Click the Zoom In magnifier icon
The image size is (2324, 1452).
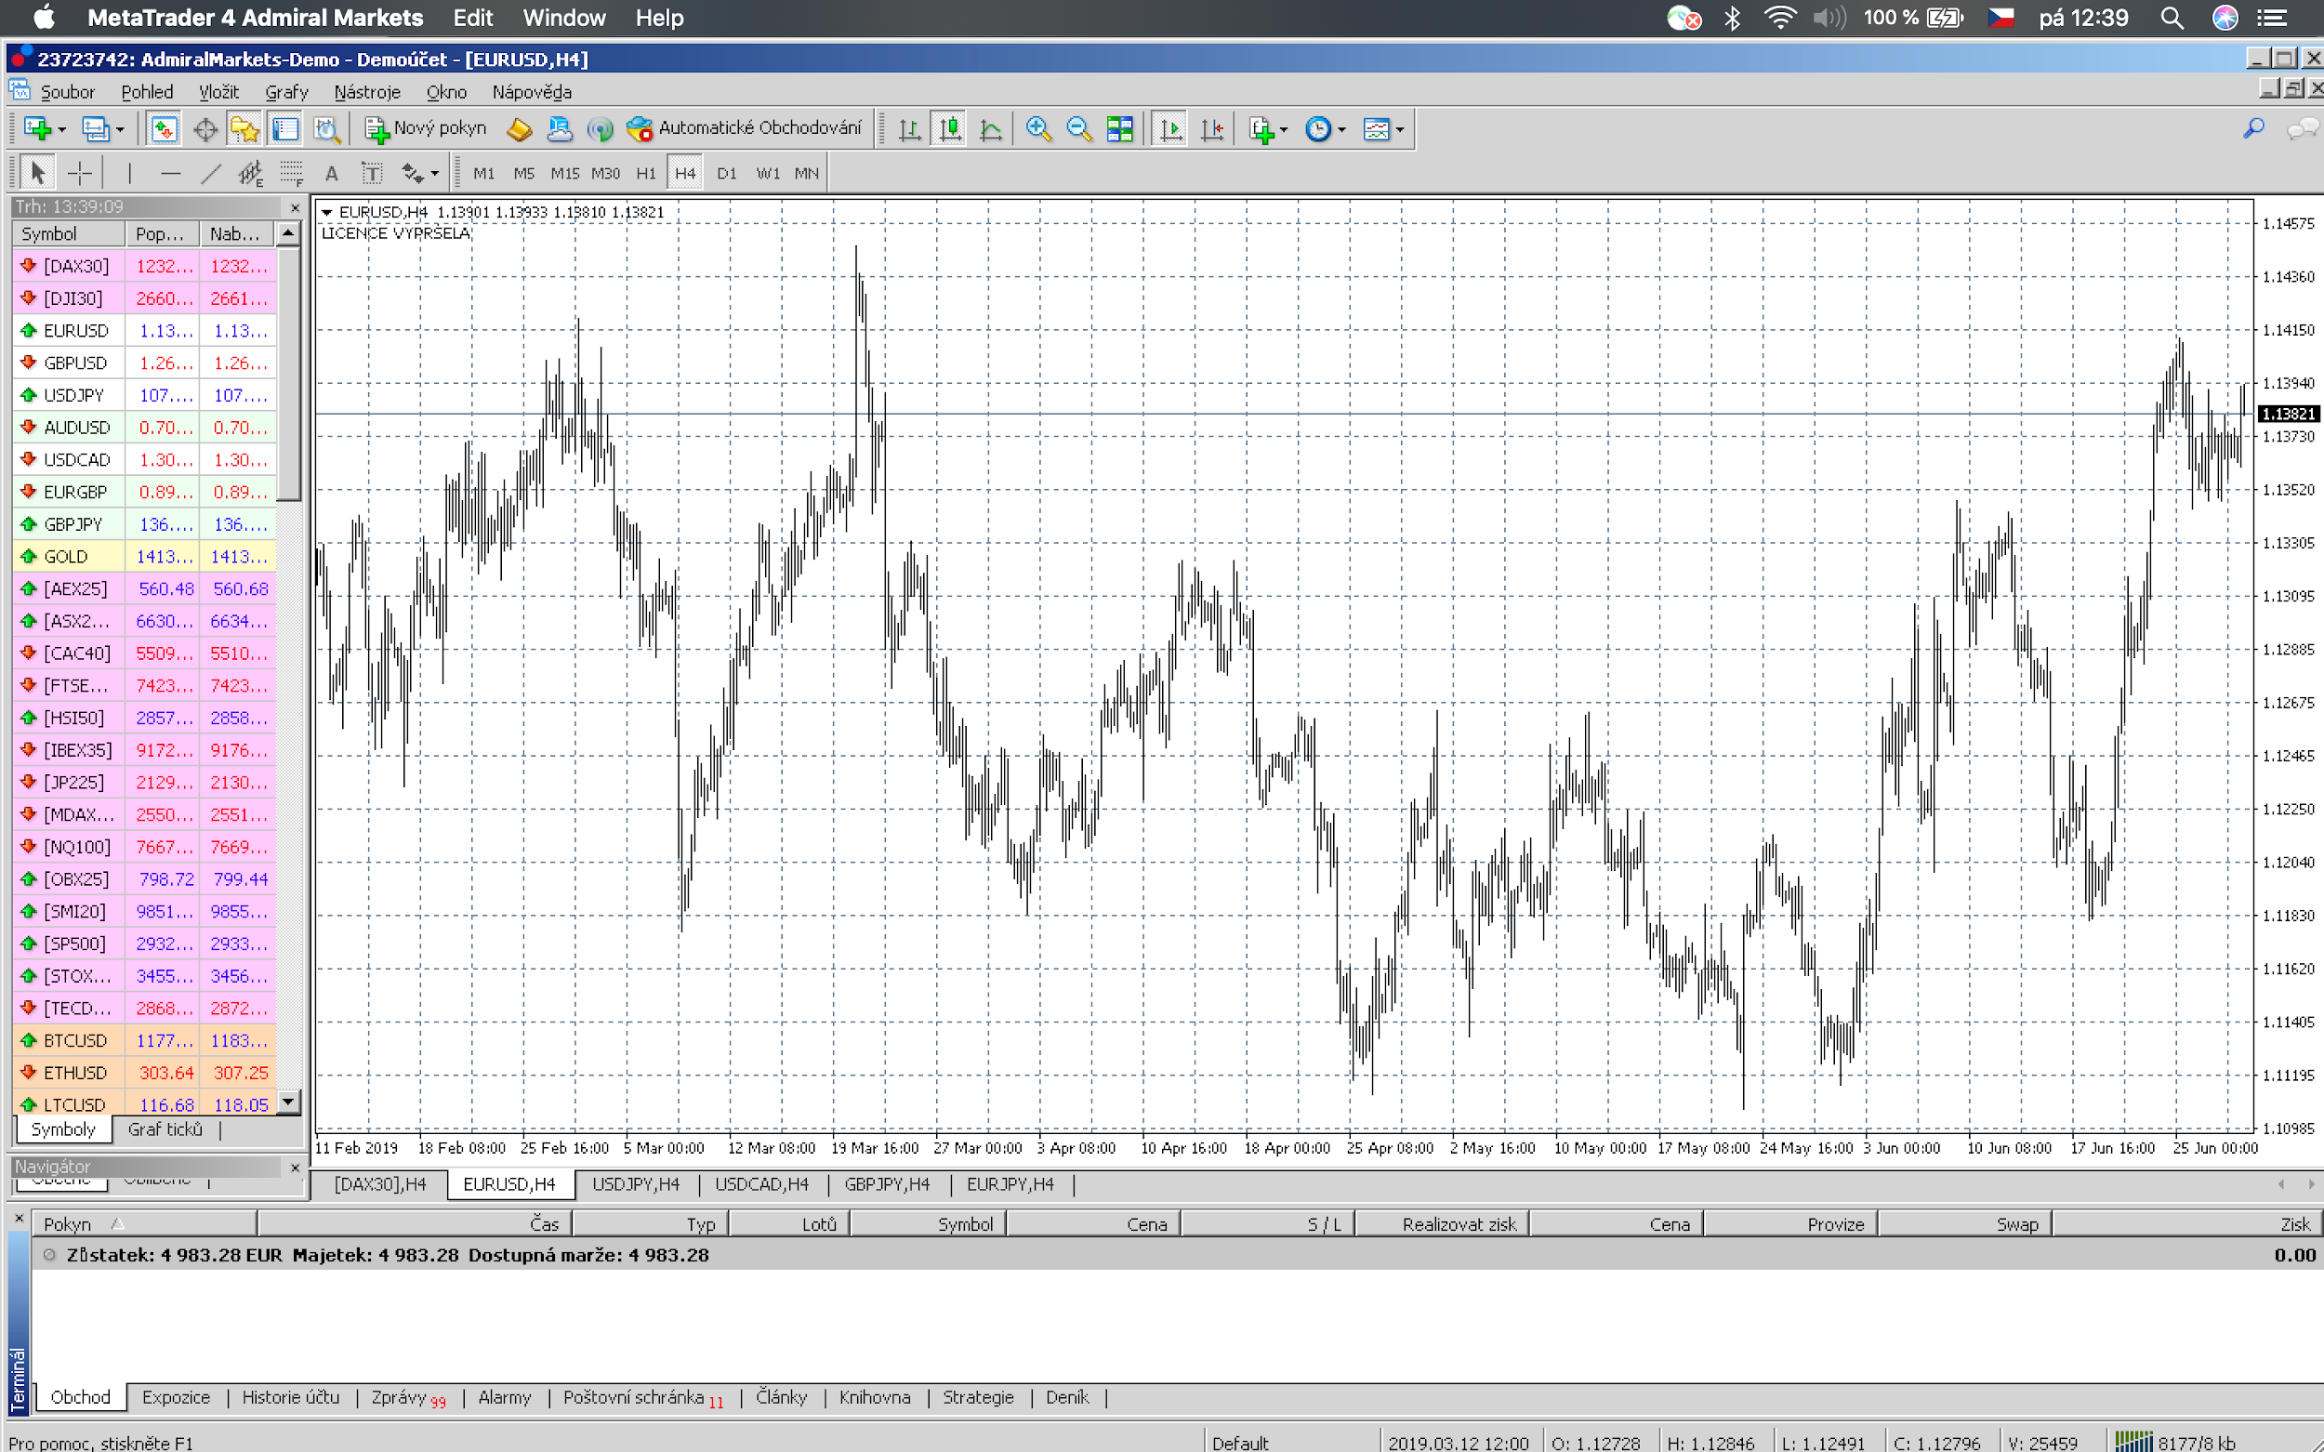1038,127
